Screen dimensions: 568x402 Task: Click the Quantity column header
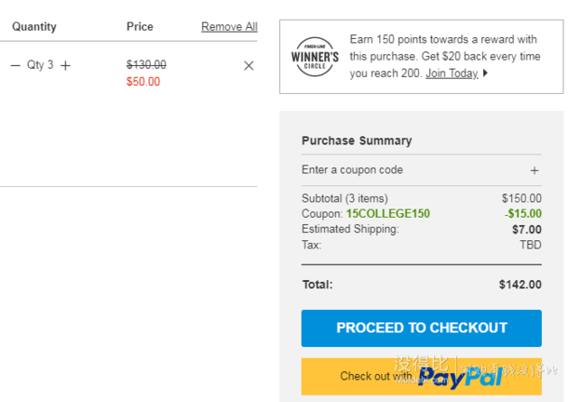pos(34,27)
